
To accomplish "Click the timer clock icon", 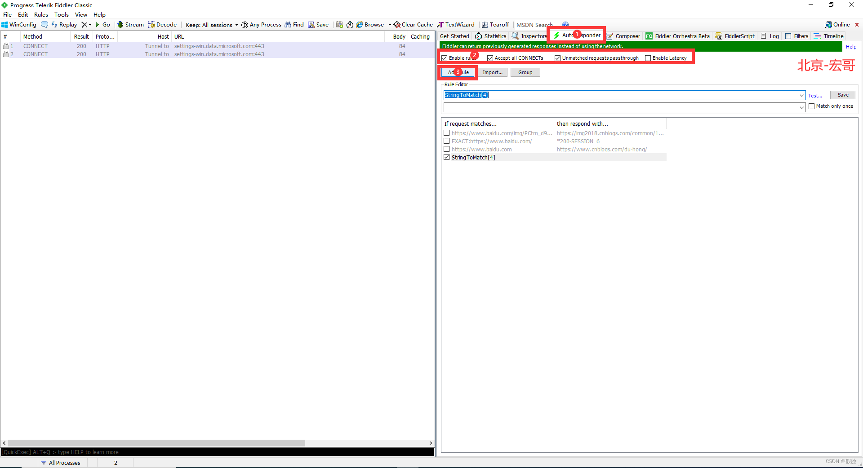I will point(350,25).
